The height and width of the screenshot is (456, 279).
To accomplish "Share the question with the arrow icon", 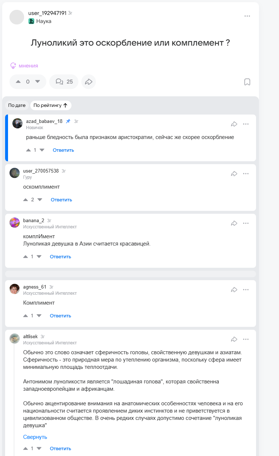I will click(89, 82).
